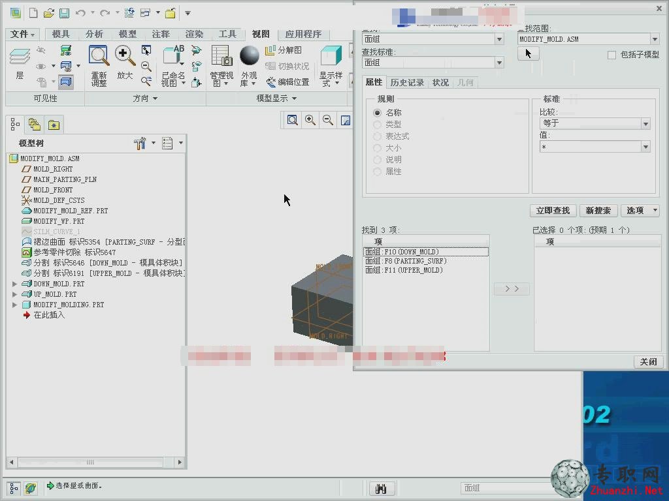669x501 pixels.
Task: Click the model tree horizontal scrollbar
Action: coord(90,463)
